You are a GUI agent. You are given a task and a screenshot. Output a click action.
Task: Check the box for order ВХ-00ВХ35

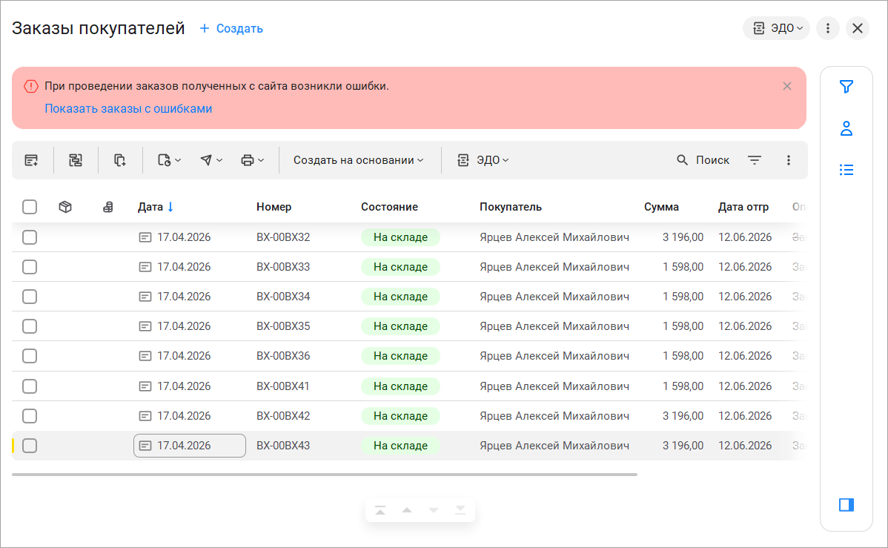(30, 326)
